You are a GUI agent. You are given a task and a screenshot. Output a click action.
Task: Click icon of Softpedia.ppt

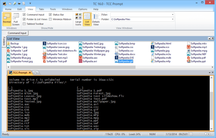tap(188, 61)
